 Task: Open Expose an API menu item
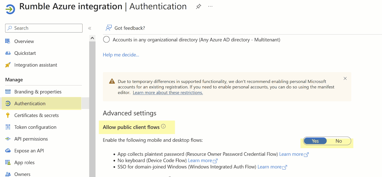coord(29,150)
